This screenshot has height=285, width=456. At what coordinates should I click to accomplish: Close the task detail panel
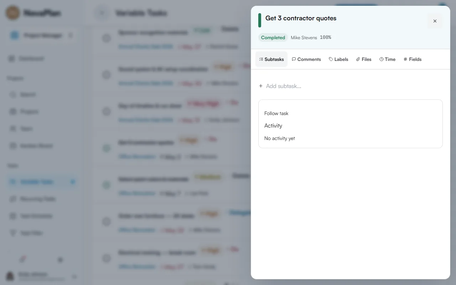point(435,21)
